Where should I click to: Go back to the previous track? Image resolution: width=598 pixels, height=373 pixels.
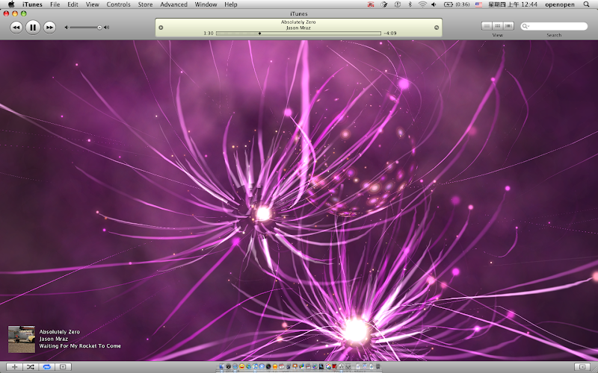click(x=16, y=27)
